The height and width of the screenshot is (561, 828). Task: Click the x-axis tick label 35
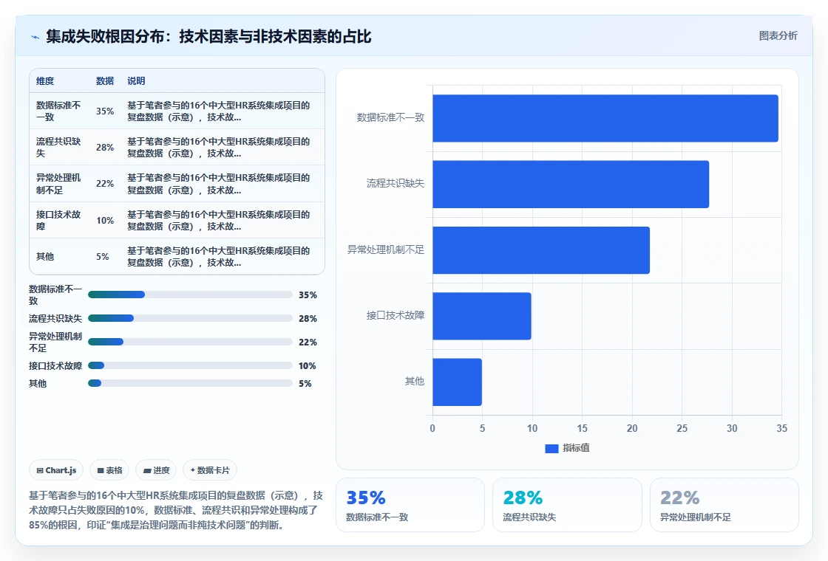781,429
